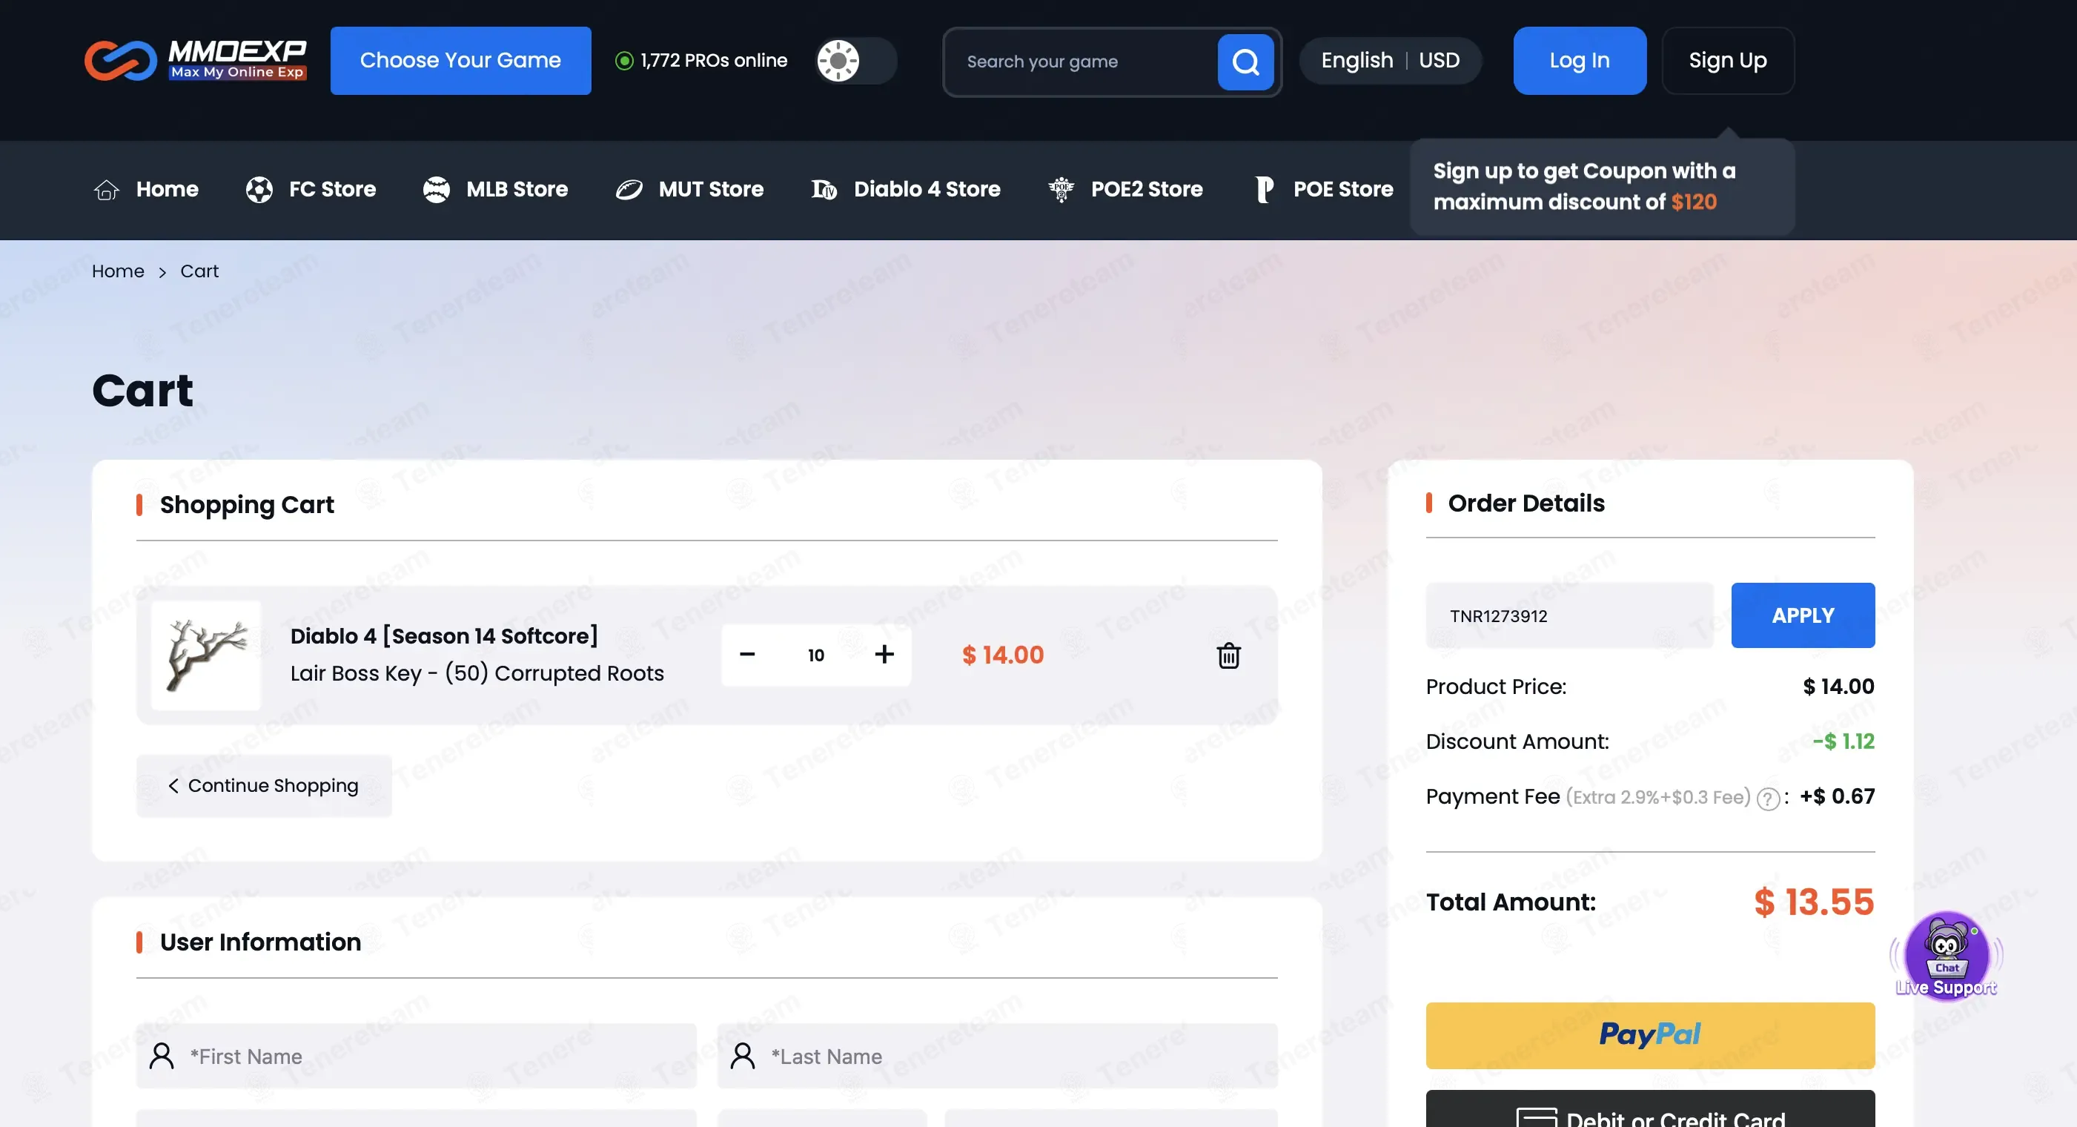This screenshot has width=2077, height=1127.
Task: Click the POE2 Store emblem icon
Action: (1061, 190)
